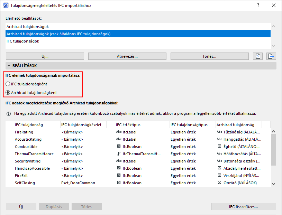Click the 'Archicad tulajdonság' column header
Viewport: 282px width, 215px height.
point(239,125)
